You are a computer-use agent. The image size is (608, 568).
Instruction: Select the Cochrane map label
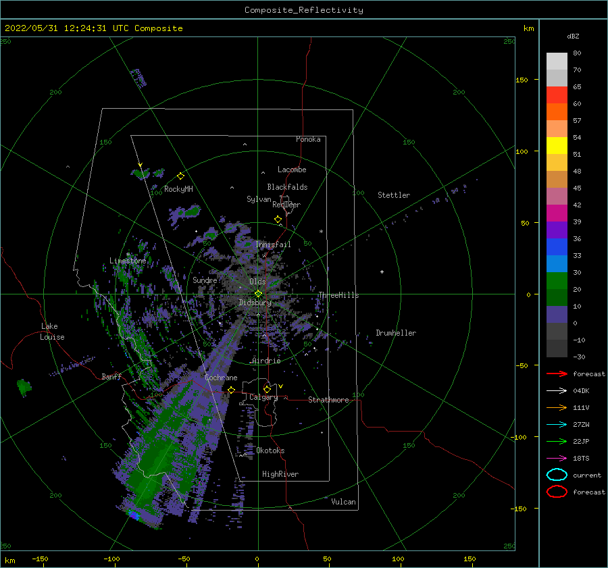(221, 378)
